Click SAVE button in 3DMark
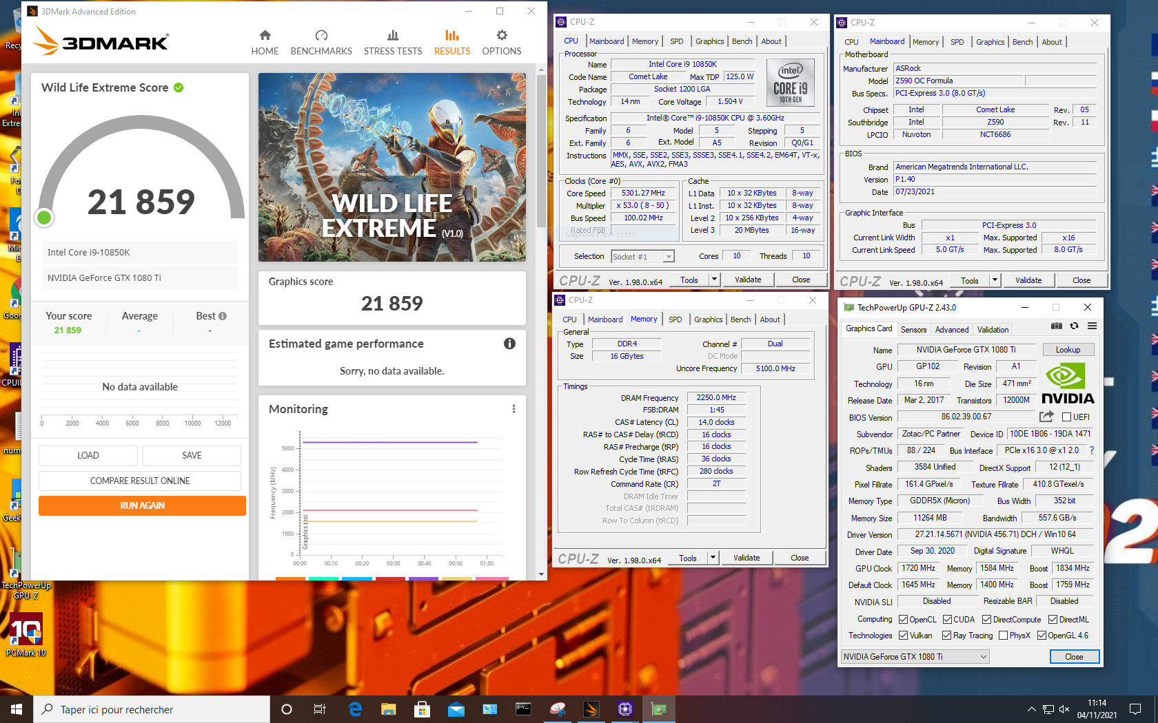Viewport: 1158px width, 723px height. 192,455
